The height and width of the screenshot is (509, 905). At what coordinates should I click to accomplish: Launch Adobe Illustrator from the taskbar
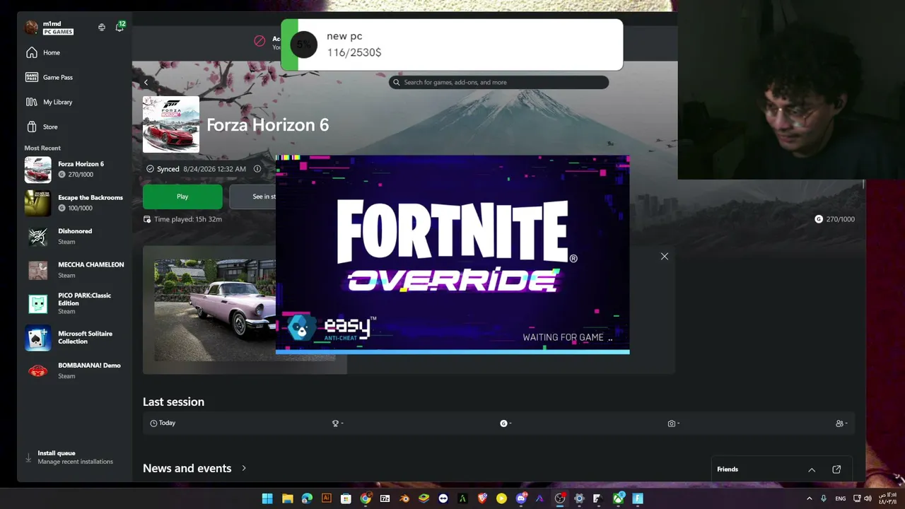pyautogui.click(x=326, y=498)
